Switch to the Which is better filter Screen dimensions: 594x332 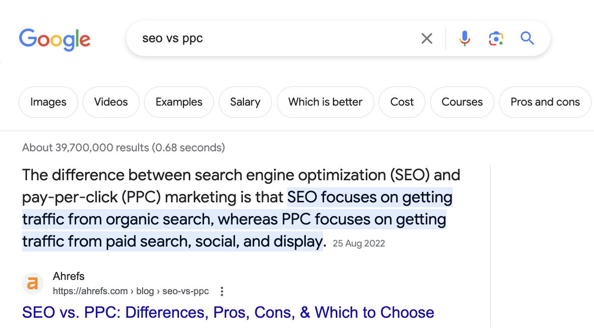(x=325, y=102)
